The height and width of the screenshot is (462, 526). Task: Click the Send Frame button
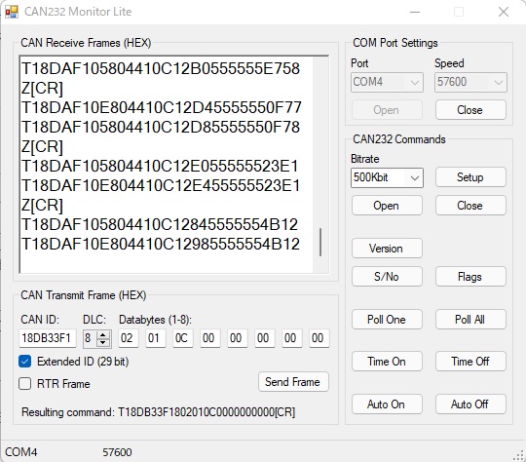(x=293, y=382)
